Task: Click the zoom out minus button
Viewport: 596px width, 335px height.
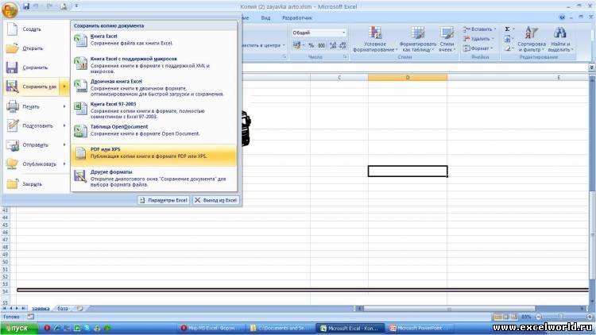Action: point(538,317)
